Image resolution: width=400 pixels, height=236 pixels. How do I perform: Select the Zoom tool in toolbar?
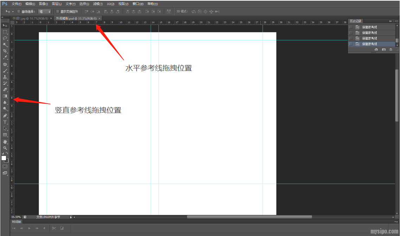tap(5, 148)
